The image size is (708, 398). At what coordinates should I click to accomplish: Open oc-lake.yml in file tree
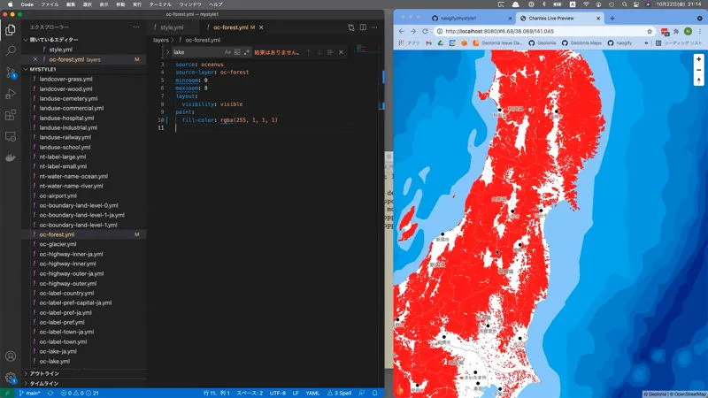[55, 362]
